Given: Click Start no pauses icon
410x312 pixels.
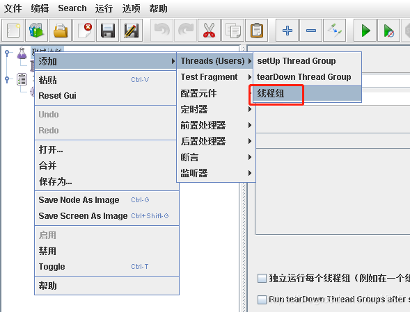Looking at the screenshot, I should [388, 31].
